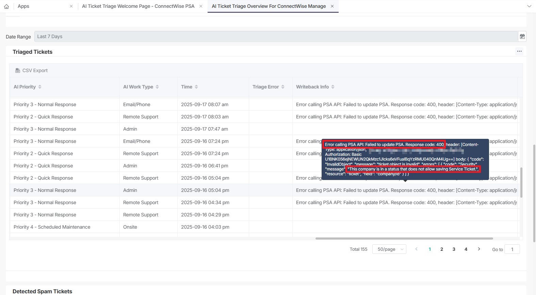Open the Triaged Tickets more options menu
Image resolution: width=536 pixels, height=295 pixels.
[x=519, y=51]
